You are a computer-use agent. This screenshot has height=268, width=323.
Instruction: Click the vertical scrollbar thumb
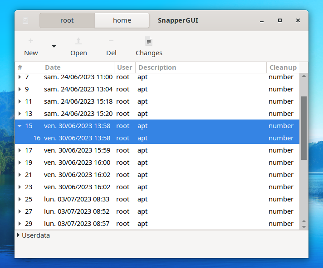304,128
